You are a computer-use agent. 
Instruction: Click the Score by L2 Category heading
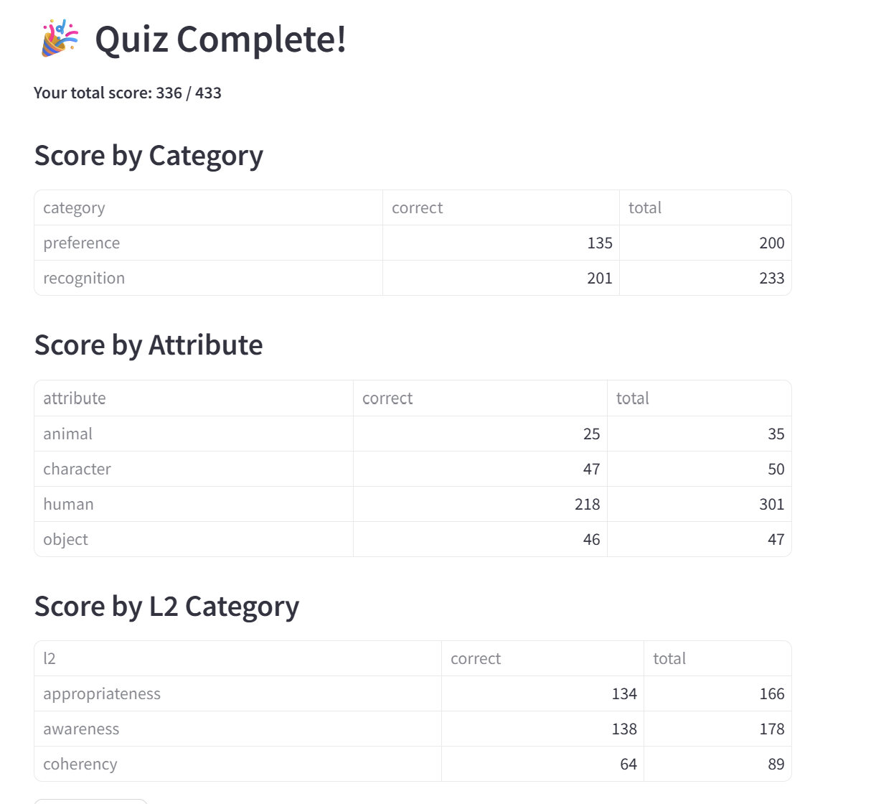pyautogui.click(x=166, y=607)
